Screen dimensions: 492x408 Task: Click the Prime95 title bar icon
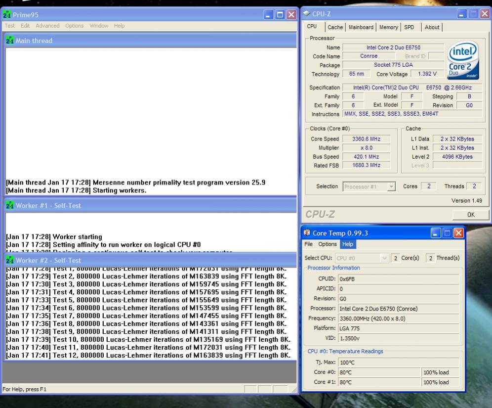coord(7,14)
